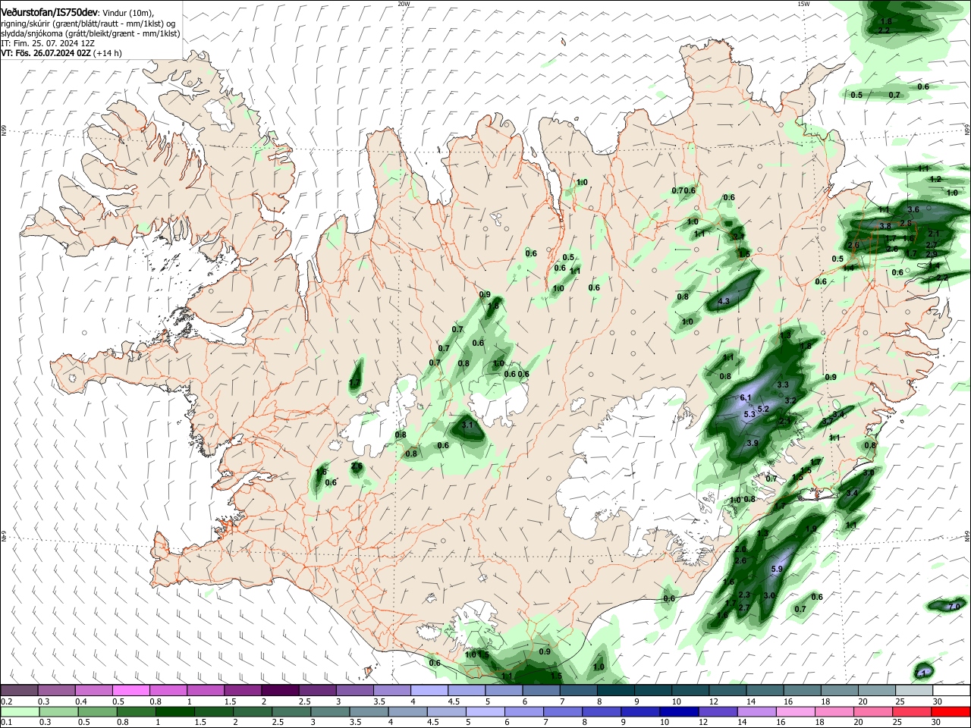Click the 3.3 precipitation value

[x=783, y=384]
